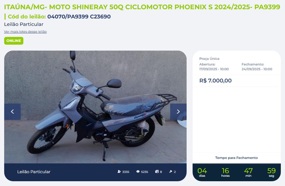Click the auction code 04070/PA9399 C23690

[x=79, y=17]
